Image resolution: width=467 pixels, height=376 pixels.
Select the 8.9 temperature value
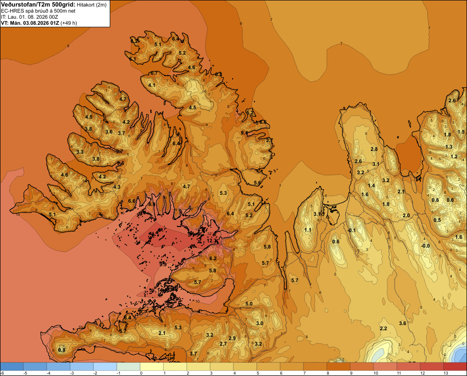[152, 204]
